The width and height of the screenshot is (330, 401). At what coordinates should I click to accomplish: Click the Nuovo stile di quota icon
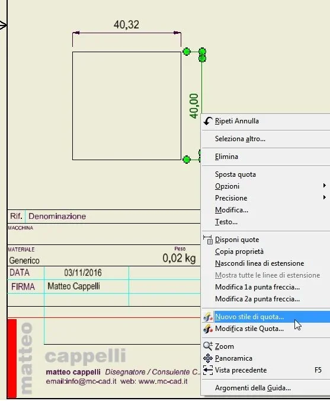(208, 317)
